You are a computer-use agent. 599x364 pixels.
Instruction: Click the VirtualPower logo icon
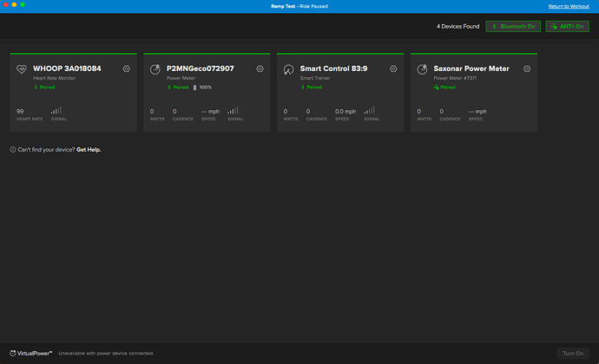[x=13, y=354]
